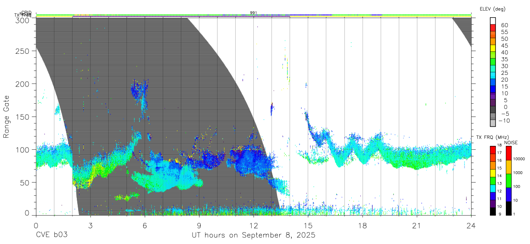Pick the blue TX FRQ swatch between 11 and 12

(x=492, y=196)
